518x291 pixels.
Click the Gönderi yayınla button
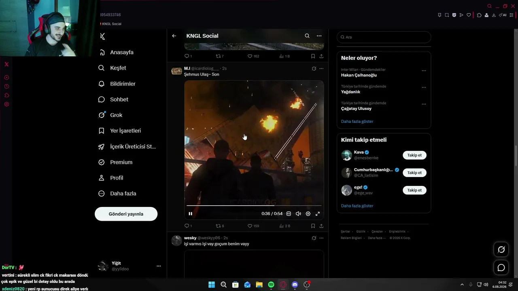(x=126, y=214)
